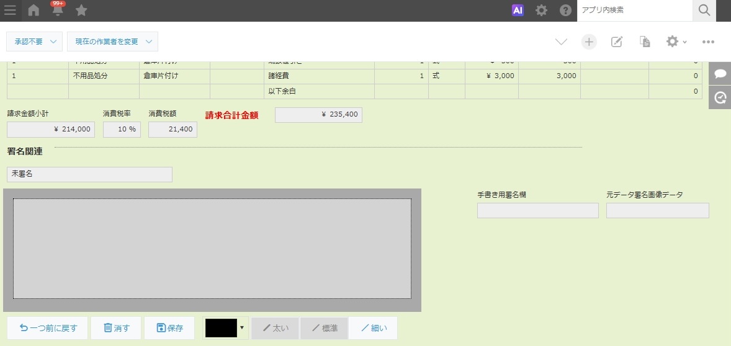
Task: Click the 消す erase button
Action: pyautogui.click(x=116, y=328)
